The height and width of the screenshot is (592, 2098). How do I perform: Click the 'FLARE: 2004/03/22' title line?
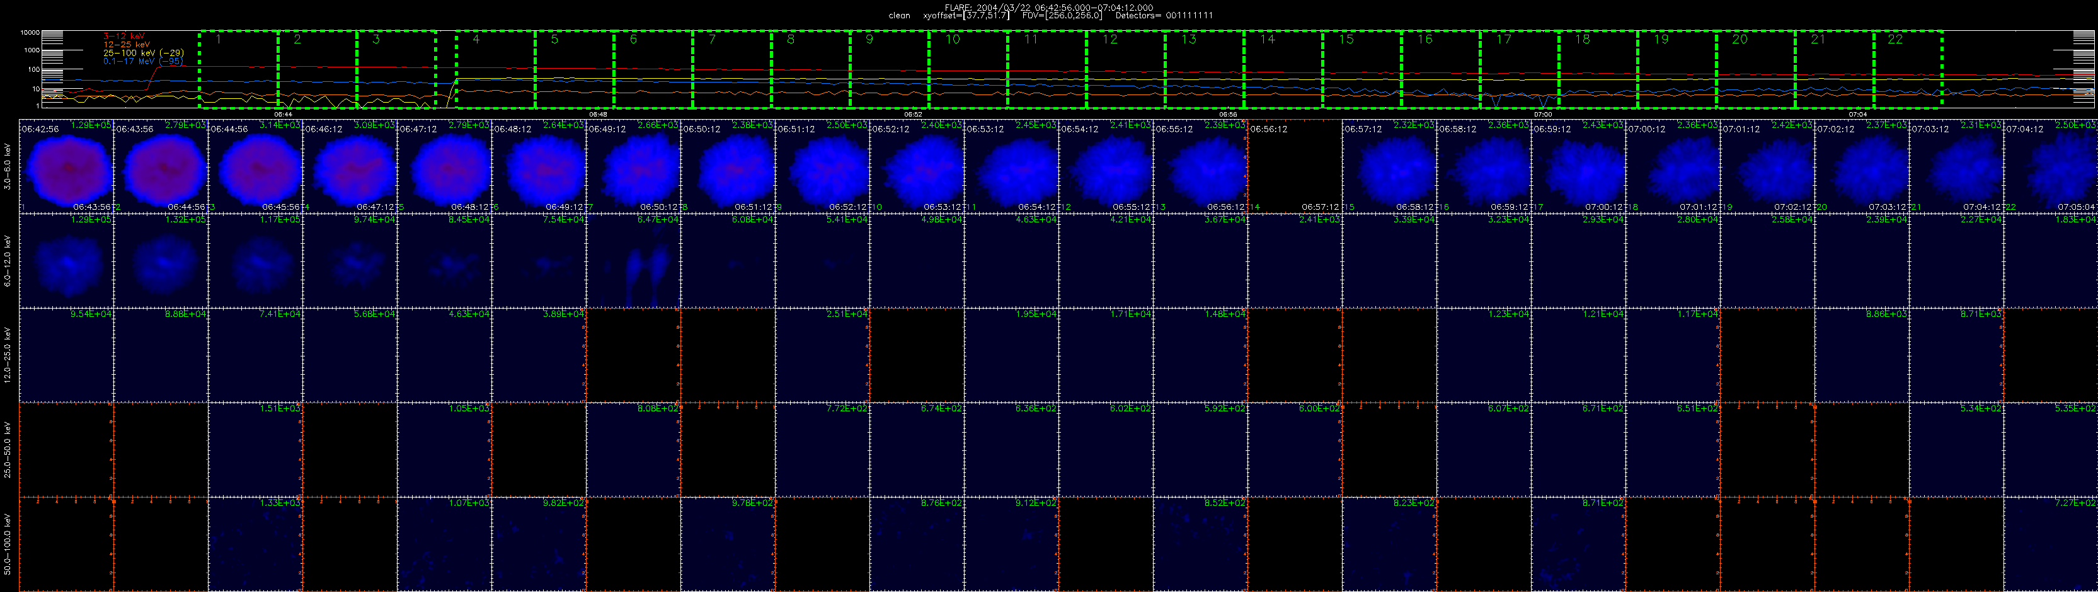pyautogui.click(x=1049, y=8)
